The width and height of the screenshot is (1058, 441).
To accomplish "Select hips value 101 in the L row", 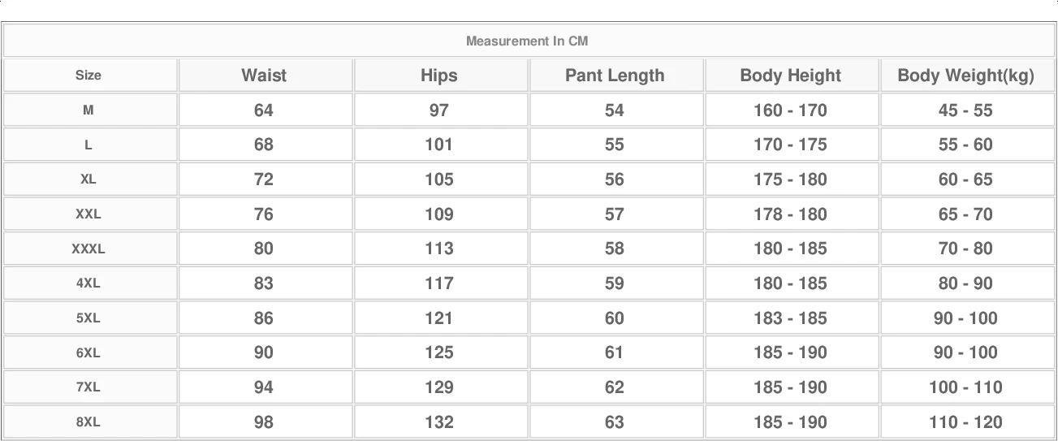I will (x=439, y=145).
